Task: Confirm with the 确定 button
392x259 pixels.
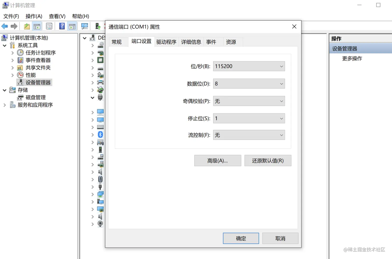Action: (x=241, y=238)
